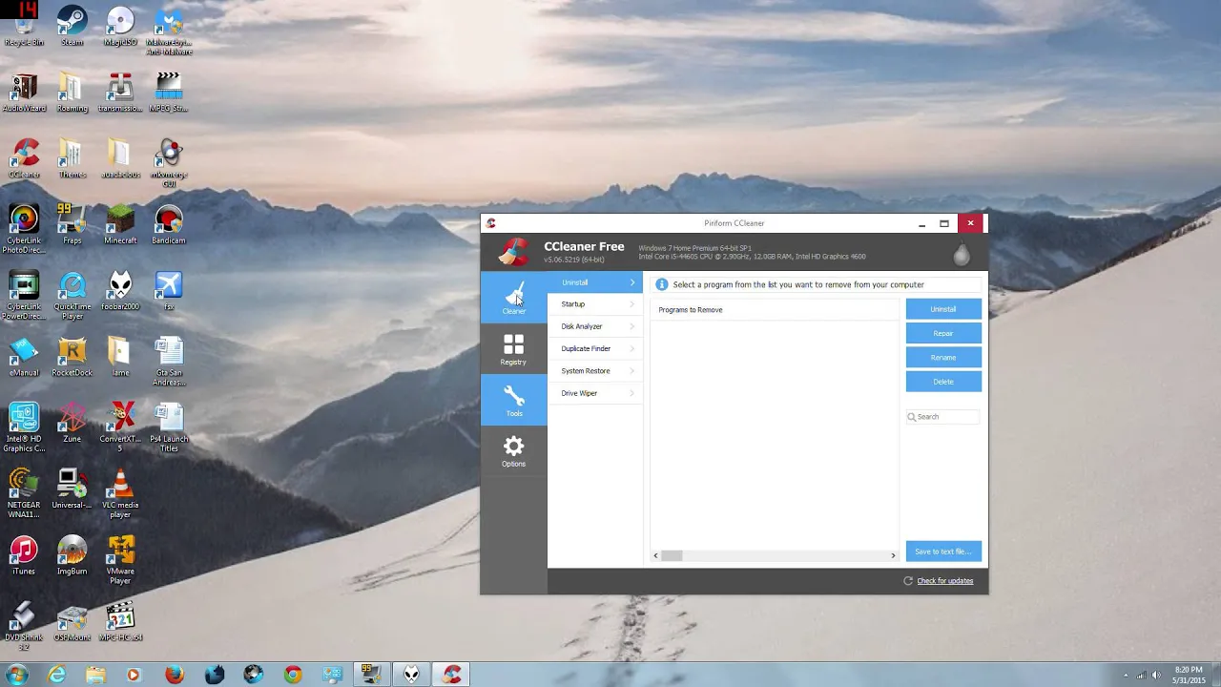1221x687 pixels.
Task: Click the blue Uninstall button on the right
Action: 943,309
